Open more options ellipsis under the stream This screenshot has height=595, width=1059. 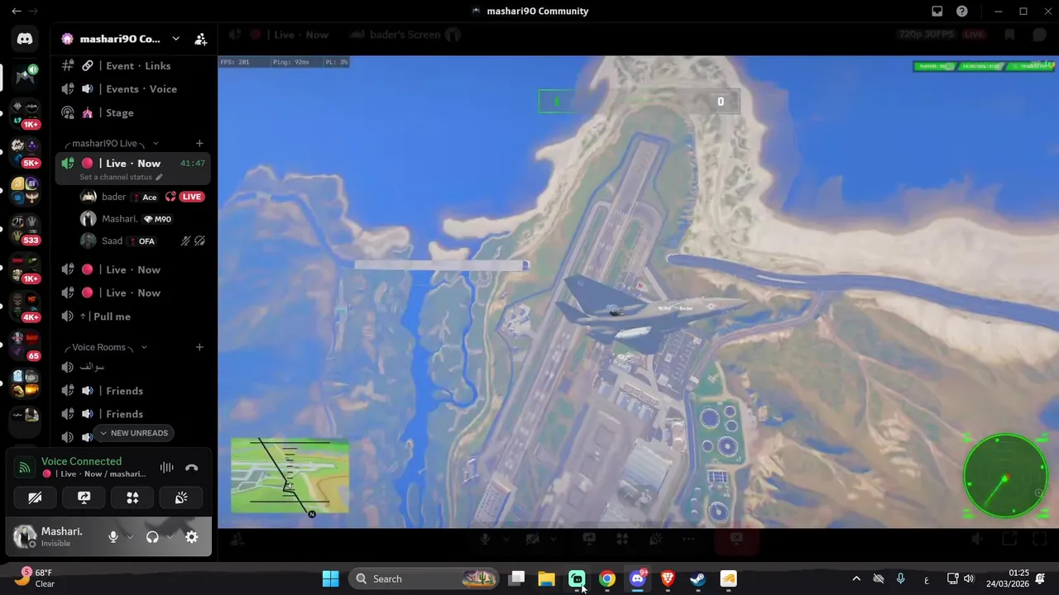[x=688, y=539]
